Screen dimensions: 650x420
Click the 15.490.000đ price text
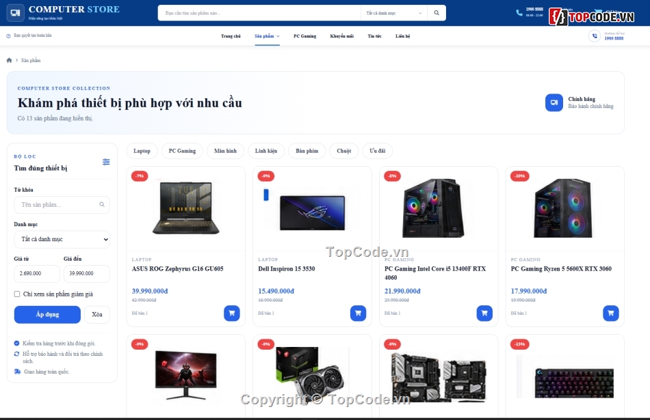click(x=276, y=291)
